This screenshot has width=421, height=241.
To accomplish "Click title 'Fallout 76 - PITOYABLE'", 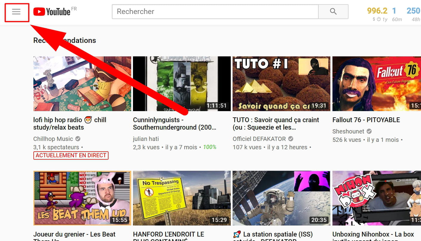I will click(366, 120).
